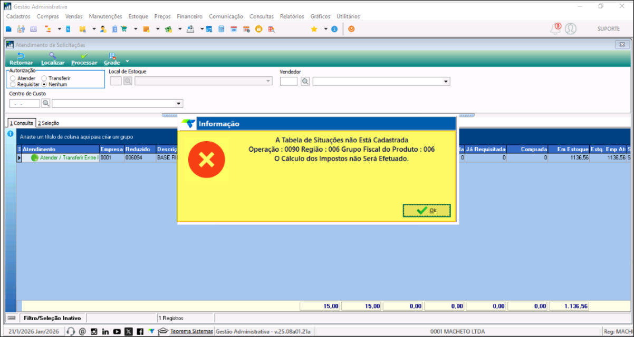Image resolution: width=634 pixels, height=337 pixels.
Task: Click the Vendedor search magnifier icon
Action: (x=305, y=82)
